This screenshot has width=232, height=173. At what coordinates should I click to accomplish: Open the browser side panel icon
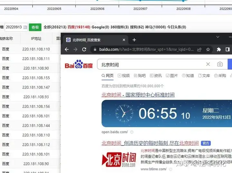pos(227,49)
